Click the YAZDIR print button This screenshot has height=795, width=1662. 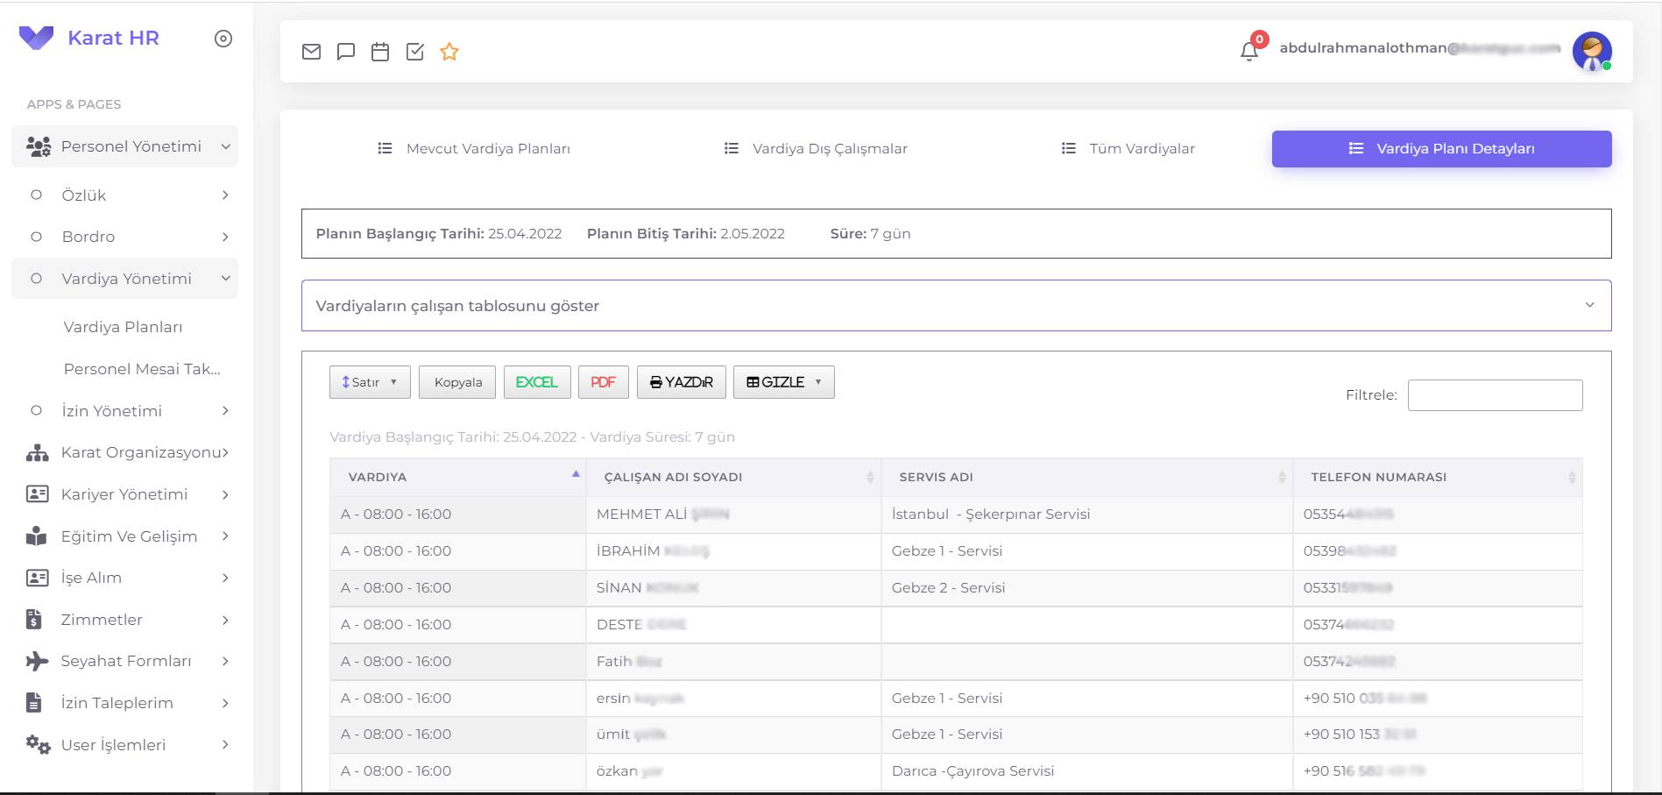click(x=682, y=382)
